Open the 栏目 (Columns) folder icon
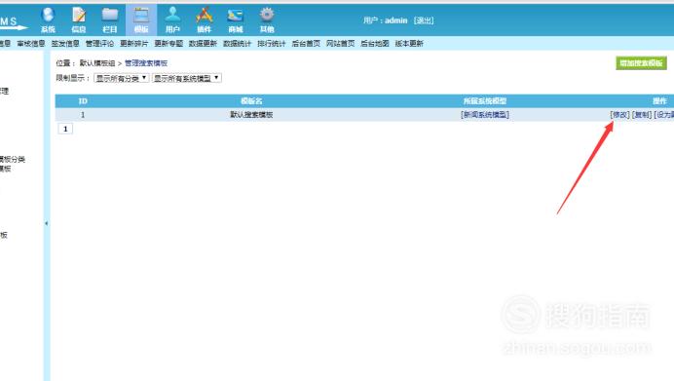 (110, 19)
